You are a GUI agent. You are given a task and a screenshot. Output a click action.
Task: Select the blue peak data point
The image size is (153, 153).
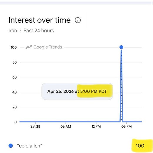[x=121, y=47]
